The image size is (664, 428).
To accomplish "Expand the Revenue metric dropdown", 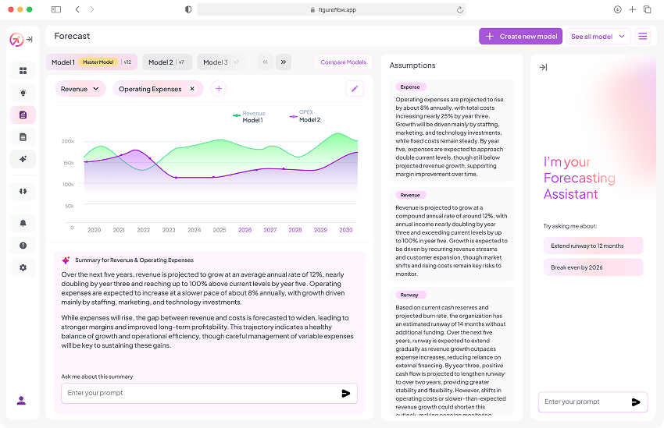I will 80,89.
